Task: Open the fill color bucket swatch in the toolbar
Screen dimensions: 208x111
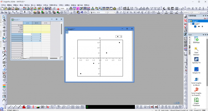Action: tap(166, 12)
